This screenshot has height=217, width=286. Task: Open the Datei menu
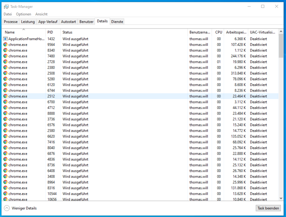tap(8, 14)
